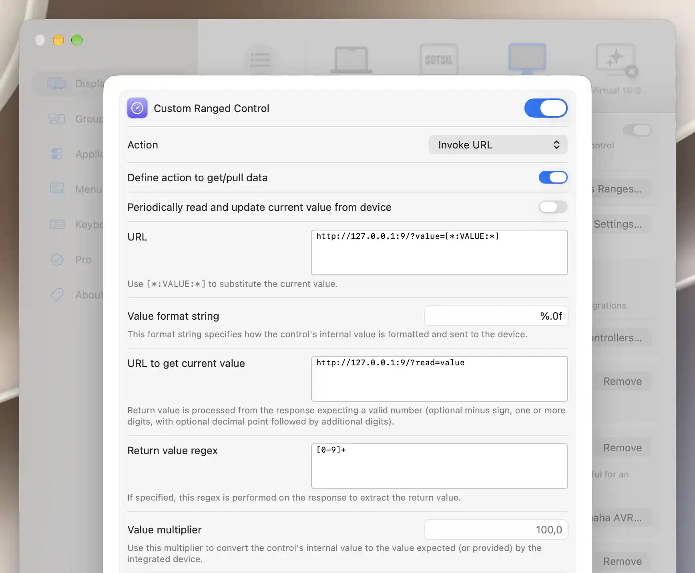Choose the laptop display in toolbar
This screenshot has height=573, width=695.
(x=351, y=60)
